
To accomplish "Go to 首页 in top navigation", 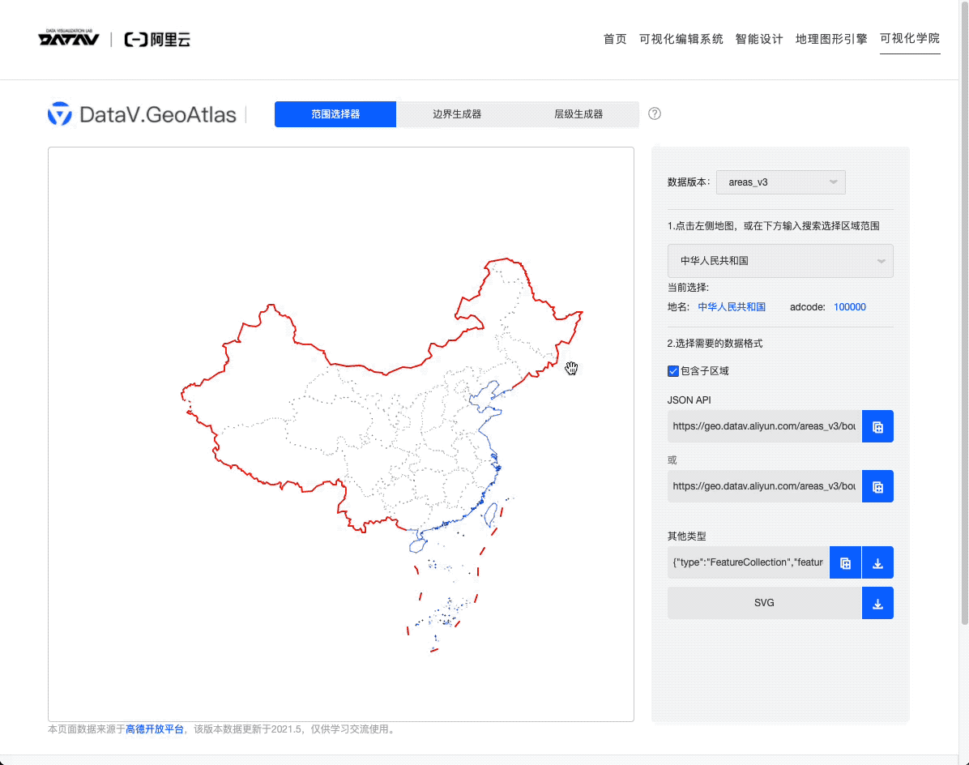I will (x=615, y=39).
